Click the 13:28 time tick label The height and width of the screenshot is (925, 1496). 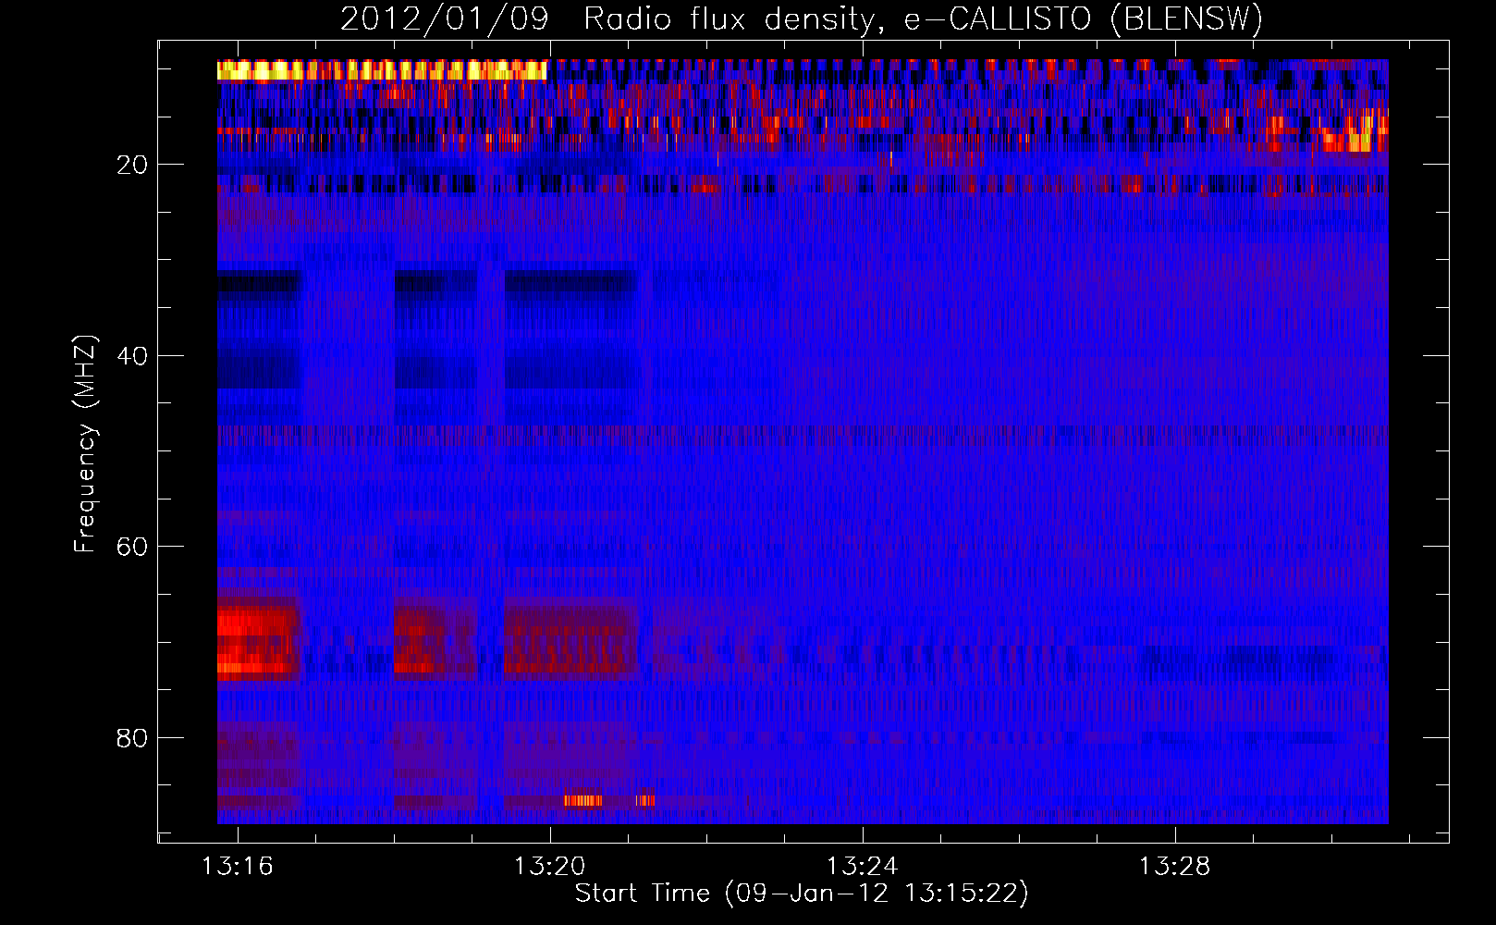[x=1174, y=867]
